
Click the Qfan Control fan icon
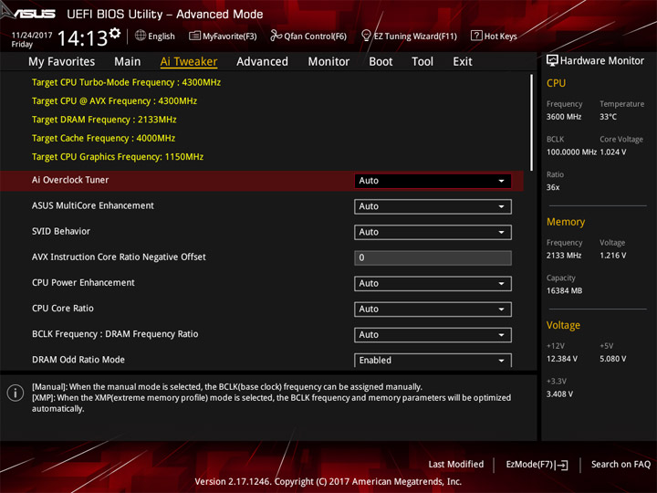pos(276,36)
